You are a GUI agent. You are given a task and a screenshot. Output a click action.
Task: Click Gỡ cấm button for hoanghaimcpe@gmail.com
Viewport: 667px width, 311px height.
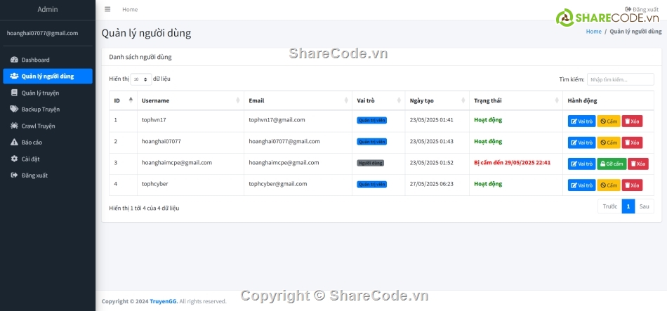tap(612, 164)
